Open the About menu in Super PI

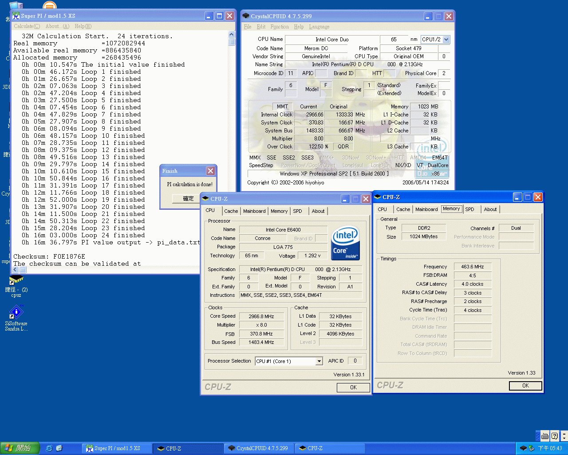point(57,26)
